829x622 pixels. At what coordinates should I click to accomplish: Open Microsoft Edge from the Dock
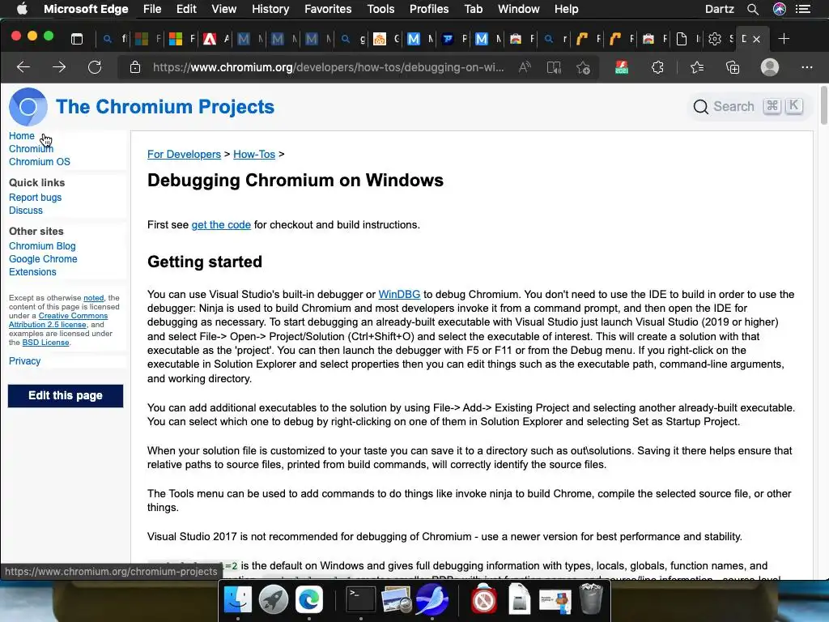[308, 599]
